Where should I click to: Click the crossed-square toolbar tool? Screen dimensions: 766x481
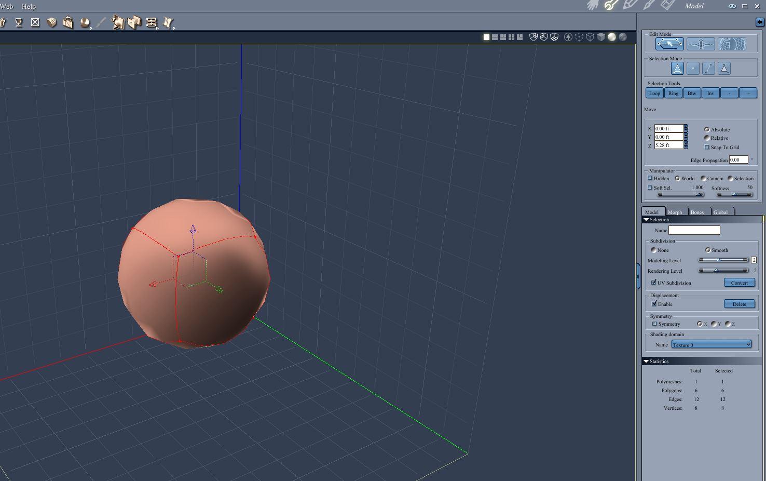(x=35, y=22)
